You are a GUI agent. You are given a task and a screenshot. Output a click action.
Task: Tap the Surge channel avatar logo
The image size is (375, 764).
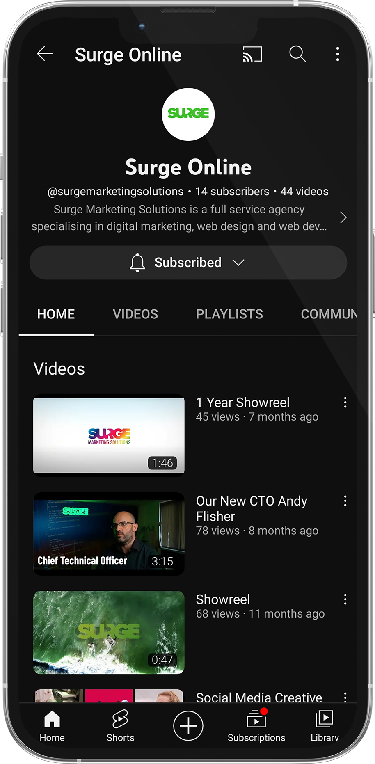click(x=188, y=114)
